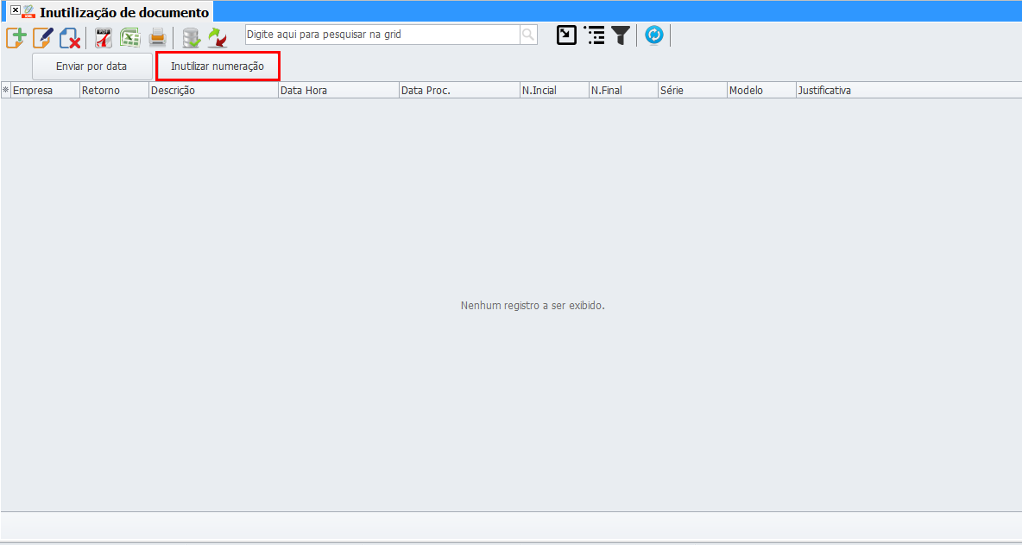Screen dimensions: 1022x545
Task: Click the Enviar por data button
Action: click(x=91, y=67)
